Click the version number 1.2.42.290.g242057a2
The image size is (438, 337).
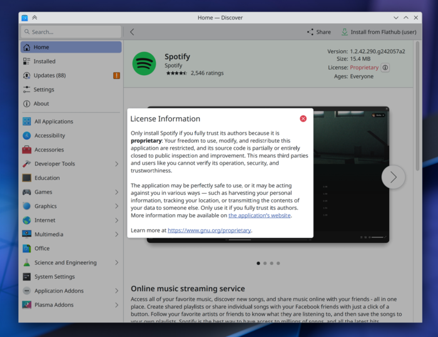(x=377, y=51)
